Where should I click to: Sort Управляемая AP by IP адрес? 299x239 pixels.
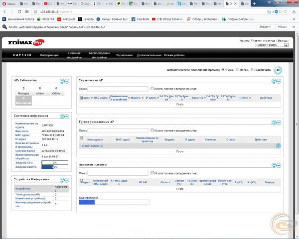[151, 98]
